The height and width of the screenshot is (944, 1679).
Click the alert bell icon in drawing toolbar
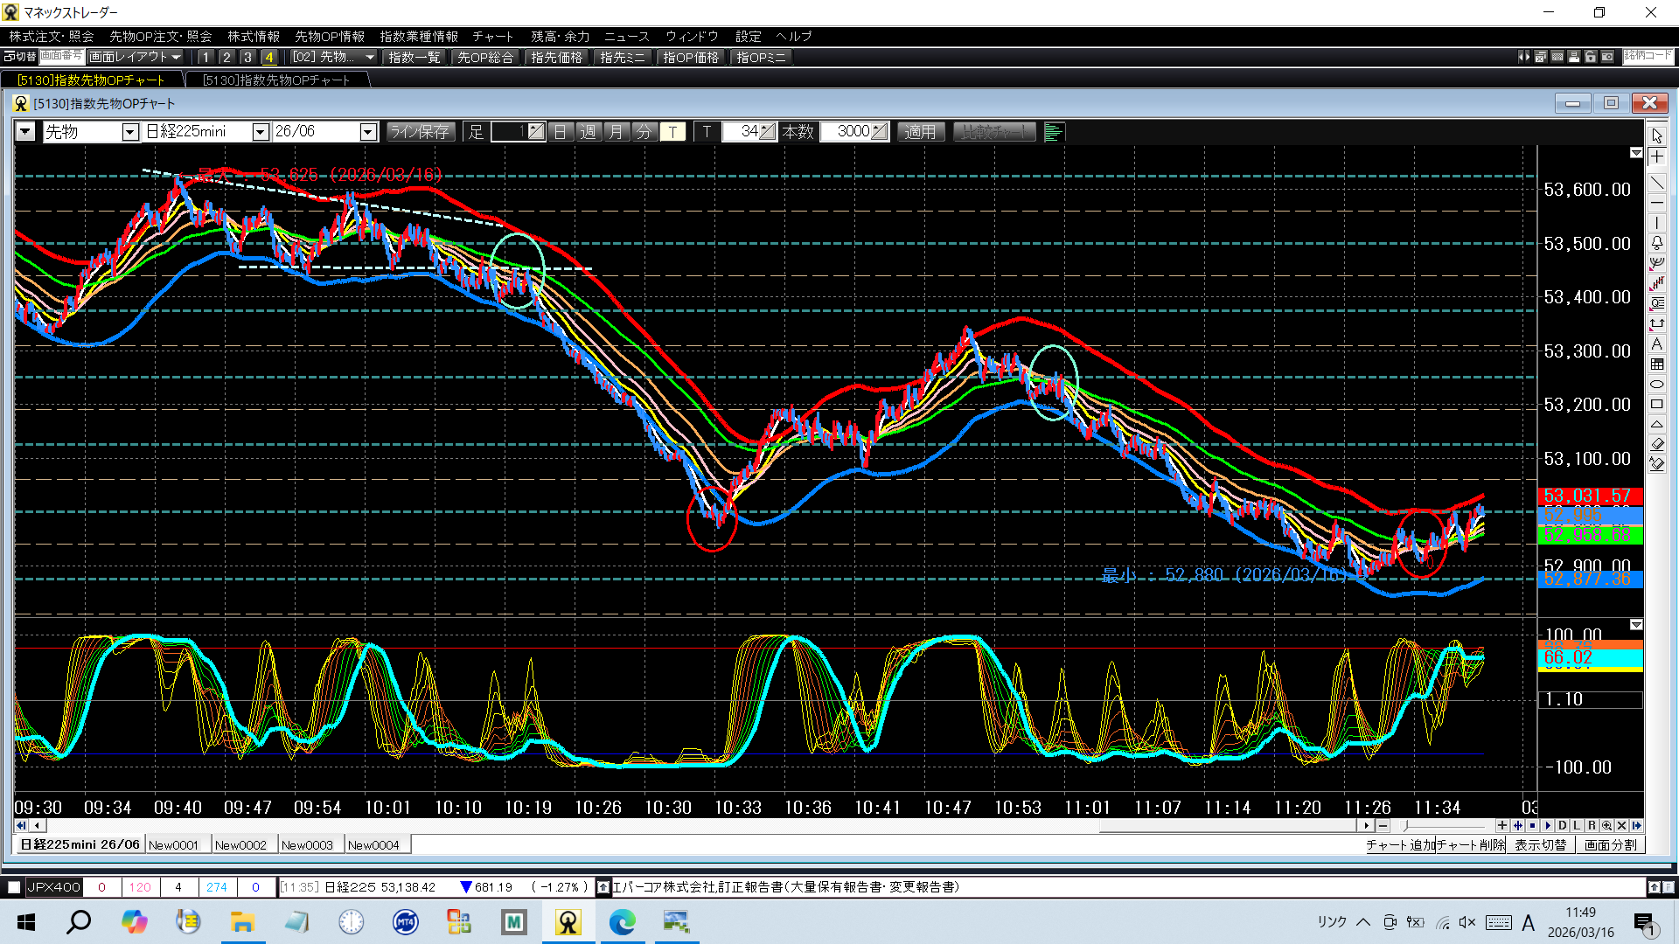(x=1656, y=243)
